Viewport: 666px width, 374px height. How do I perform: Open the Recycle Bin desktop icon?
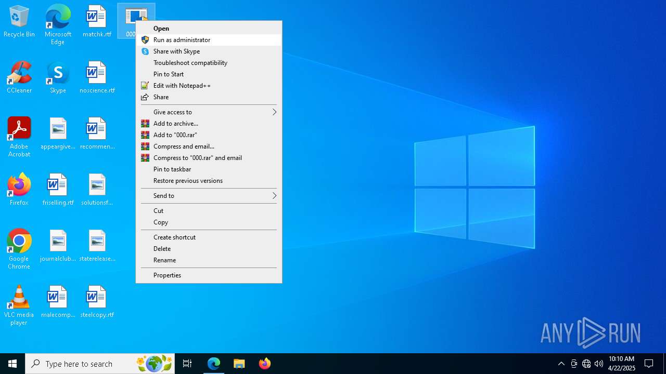[x=19, y=21]
